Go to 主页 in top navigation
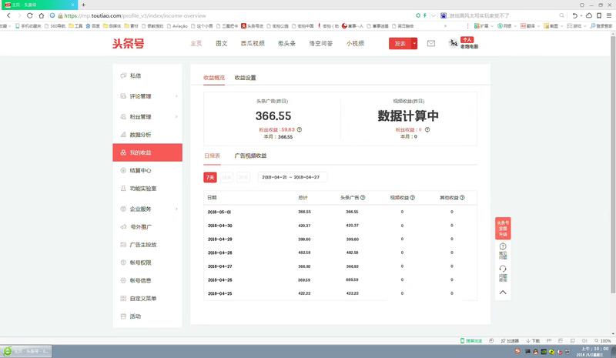The height and width of the screenshot is (358, 616). (x=196, y=43)
